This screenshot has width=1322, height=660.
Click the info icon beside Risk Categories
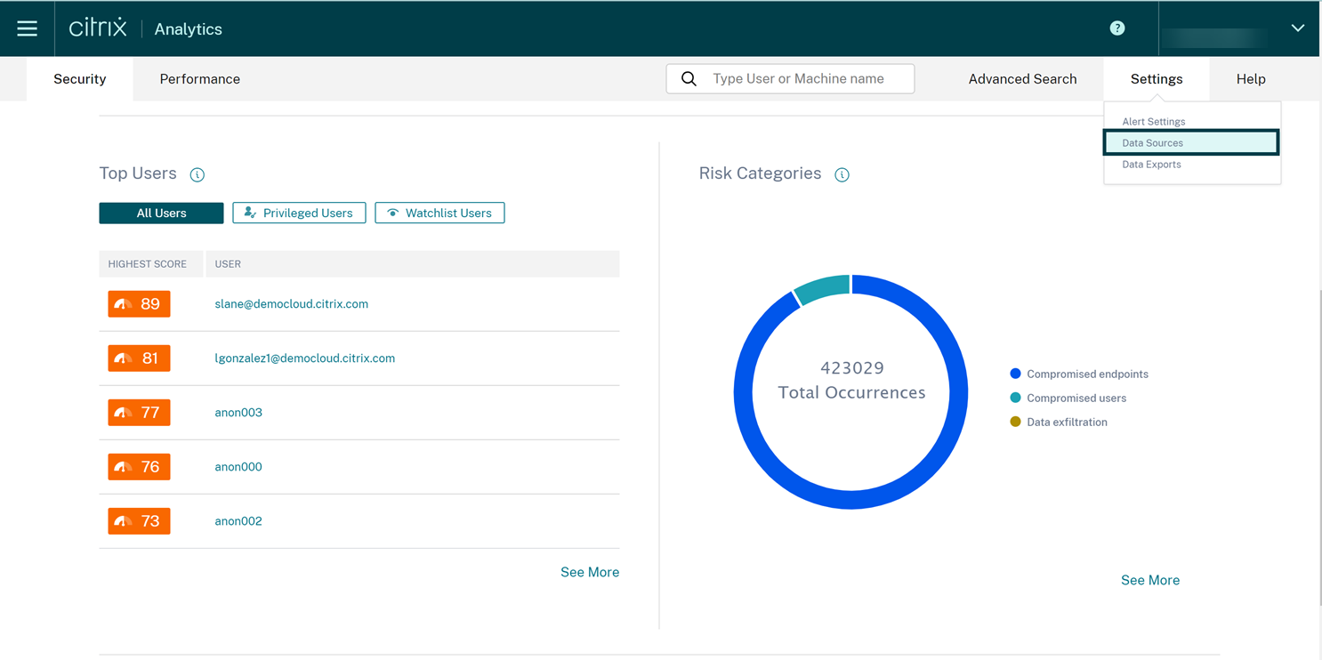[842, 175]
